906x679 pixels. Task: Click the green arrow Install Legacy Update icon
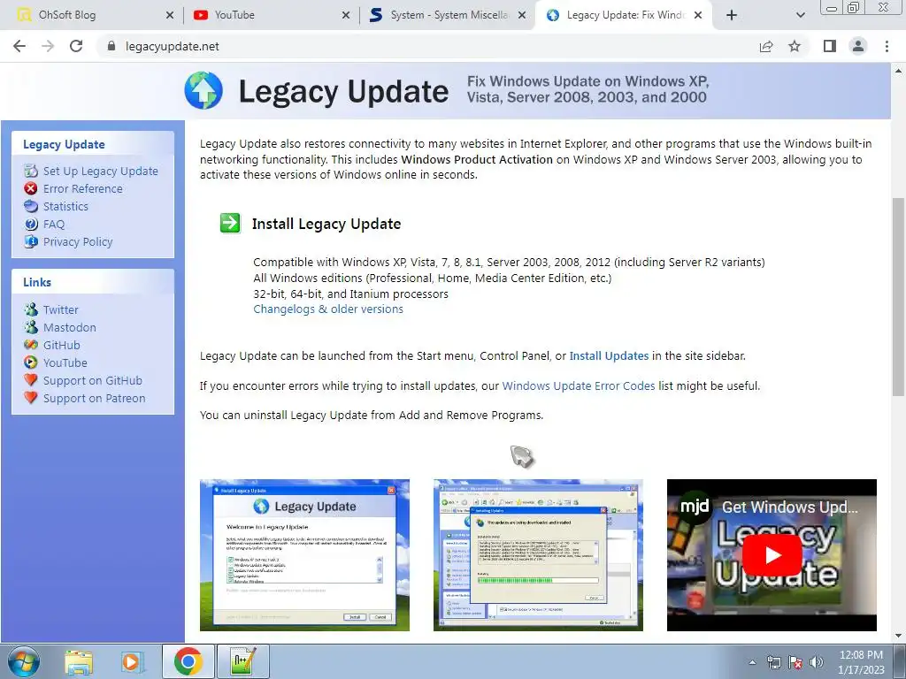230,223
